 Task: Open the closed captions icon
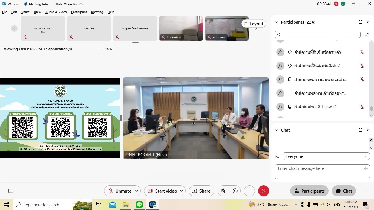tap(11, 191)
